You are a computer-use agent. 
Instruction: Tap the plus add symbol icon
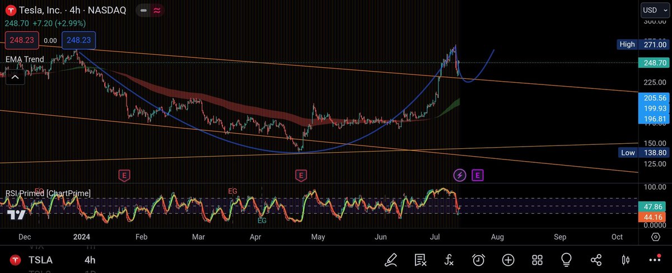pos(508,260)
